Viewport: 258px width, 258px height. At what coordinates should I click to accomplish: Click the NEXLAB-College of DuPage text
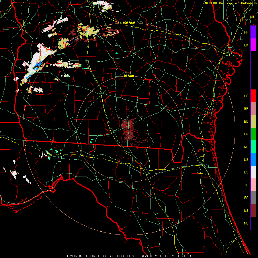click(x=229, y=3)
